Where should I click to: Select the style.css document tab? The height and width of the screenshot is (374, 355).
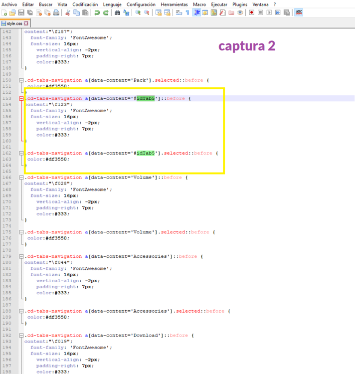click(x=14, y=23)
